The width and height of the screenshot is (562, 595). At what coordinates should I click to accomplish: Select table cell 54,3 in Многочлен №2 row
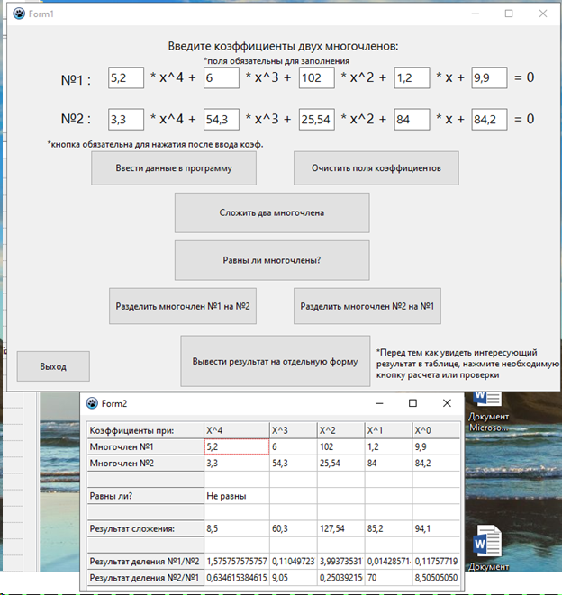(x=293, y=464)
